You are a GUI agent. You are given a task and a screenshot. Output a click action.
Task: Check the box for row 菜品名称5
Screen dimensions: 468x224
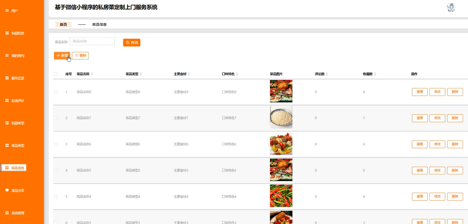point(56,171)
